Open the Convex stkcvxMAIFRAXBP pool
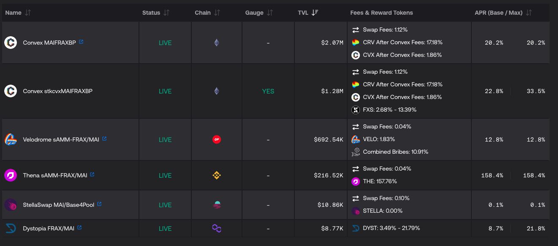Screen dimensions: 558x246 pos(57,91)
